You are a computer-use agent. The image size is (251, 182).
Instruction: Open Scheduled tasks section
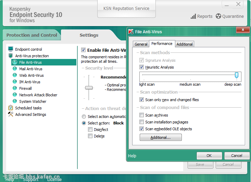tap(28, 108)
